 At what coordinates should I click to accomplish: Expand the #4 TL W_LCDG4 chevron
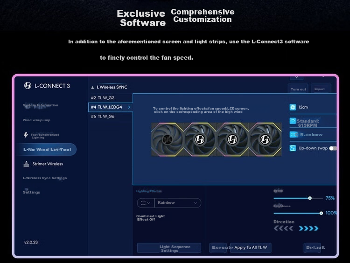[129, 107]
